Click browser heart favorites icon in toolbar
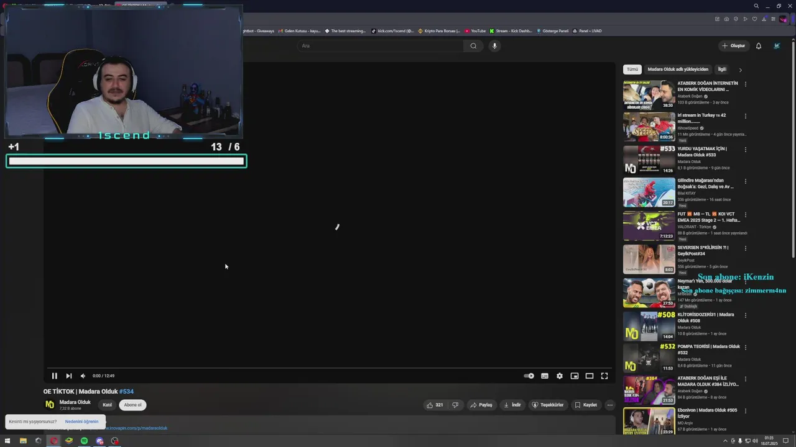 pos(754,19)
